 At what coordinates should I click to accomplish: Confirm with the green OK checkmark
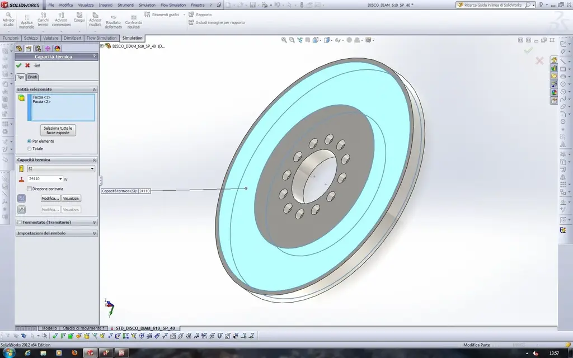[x=19, y=65]
